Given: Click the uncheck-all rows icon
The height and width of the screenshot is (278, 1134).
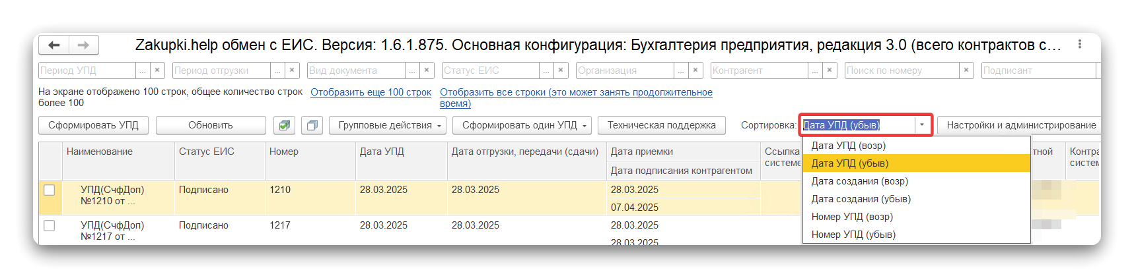Looking at the screenshot, I should (x=312, y=125).
